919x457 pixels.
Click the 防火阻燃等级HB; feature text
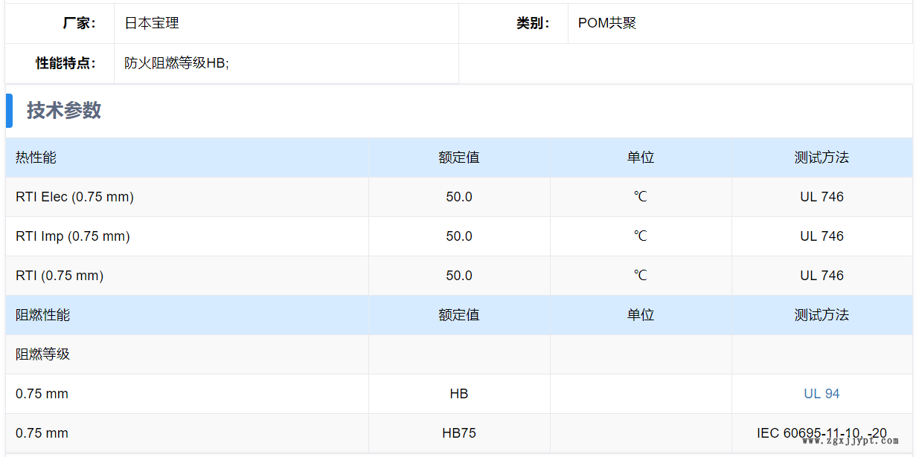tap(176, 63)
